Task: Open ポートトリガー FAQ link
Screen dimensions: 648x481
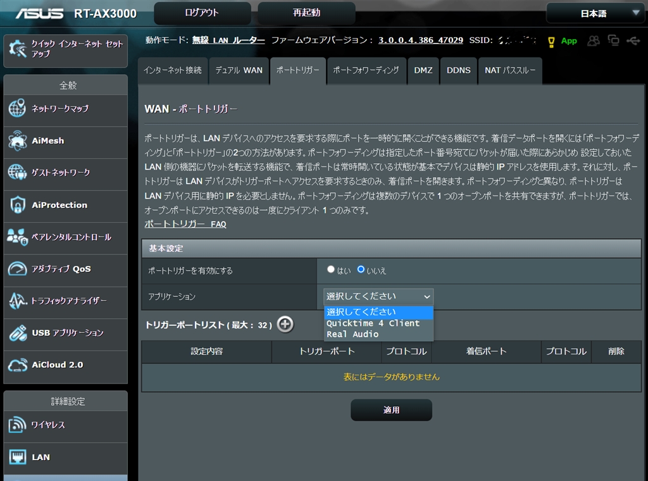Action: (x=185, y=224)
